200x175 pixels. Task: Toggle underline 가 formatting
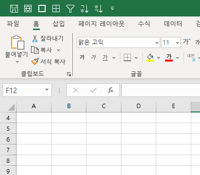click(x=105, y=57)
